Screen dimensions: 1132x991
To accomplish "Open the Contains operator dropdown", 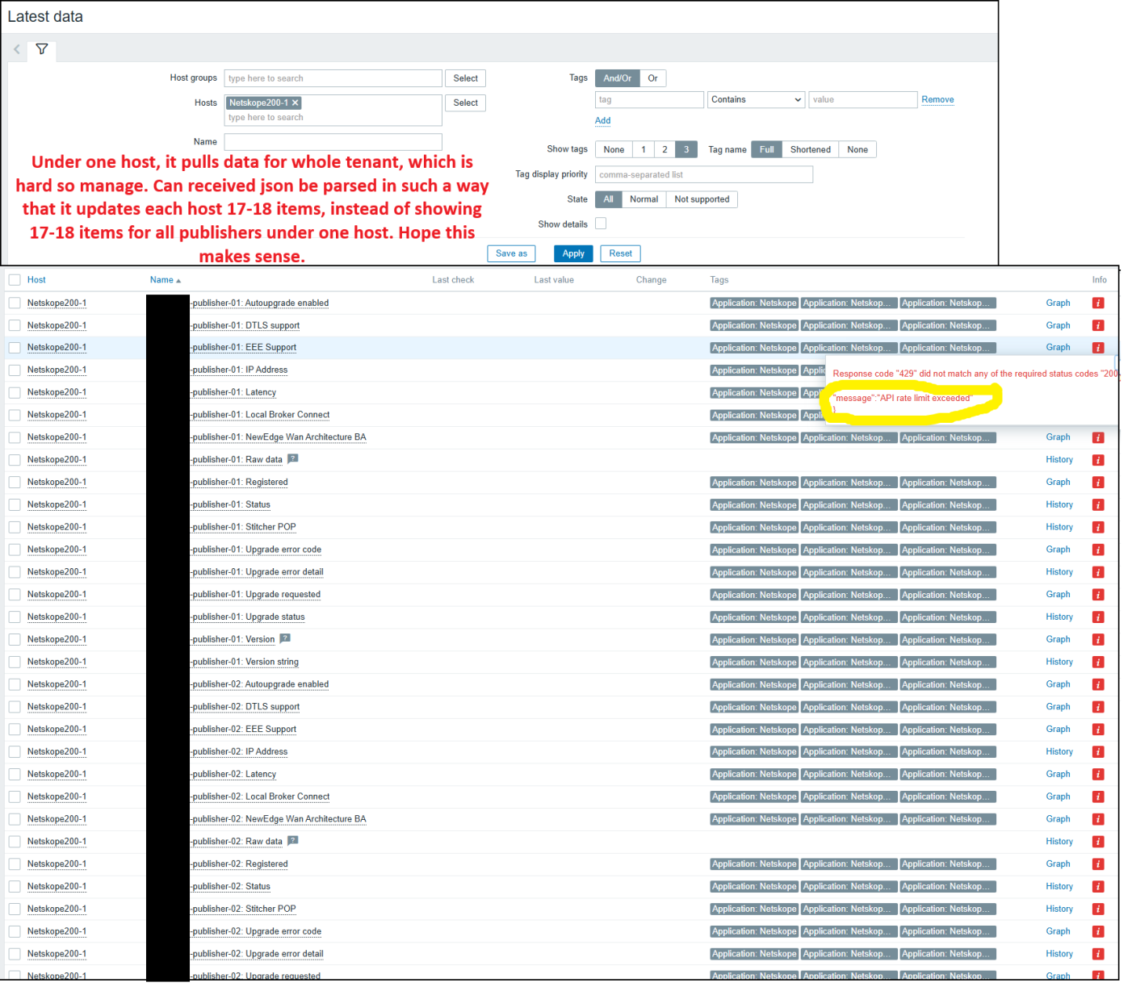I will click(x=755, y=99).
